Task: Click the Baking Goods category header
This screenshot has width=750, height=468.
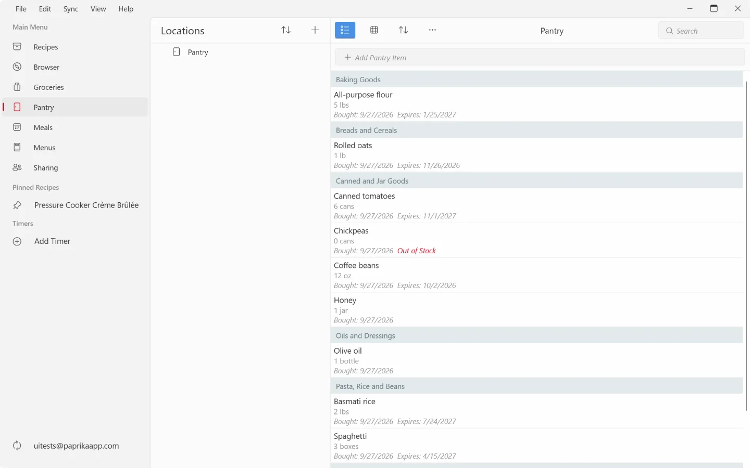Action: click(536, 80)
